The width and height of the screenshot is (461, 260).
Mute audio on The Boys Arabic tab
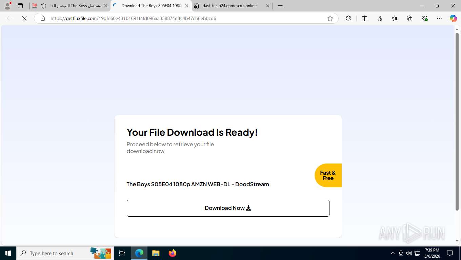[43, 6]
